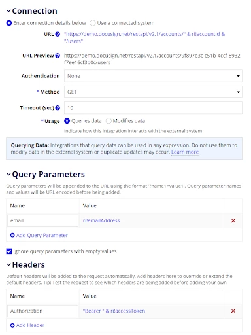Click the 'Authorization' header name field
The width and height of the screenshot is (251, 335).
click(x=42, y=311)
